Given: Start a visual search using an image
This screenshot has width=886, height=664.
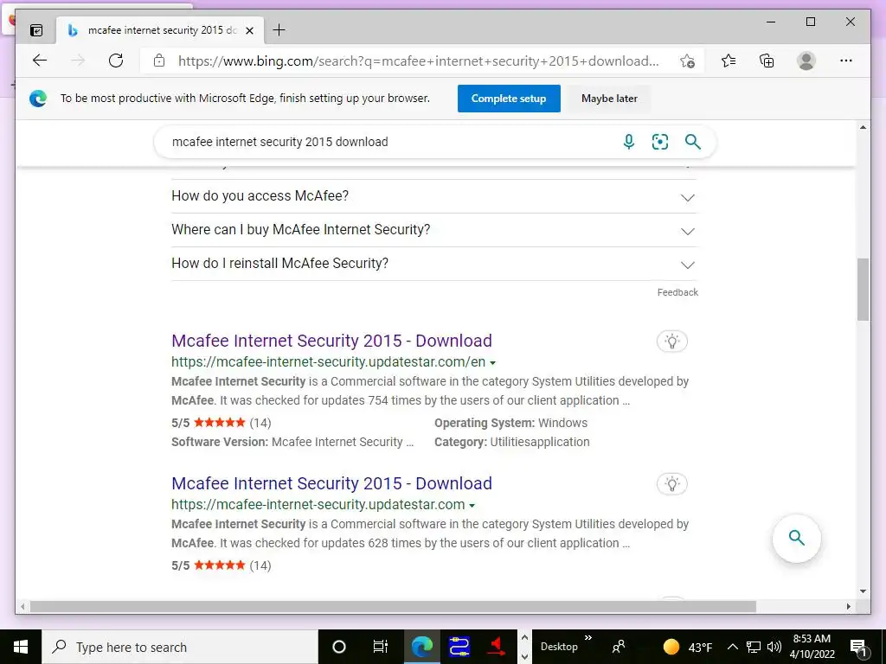Looking at the screenshot, I should point(660,142).
